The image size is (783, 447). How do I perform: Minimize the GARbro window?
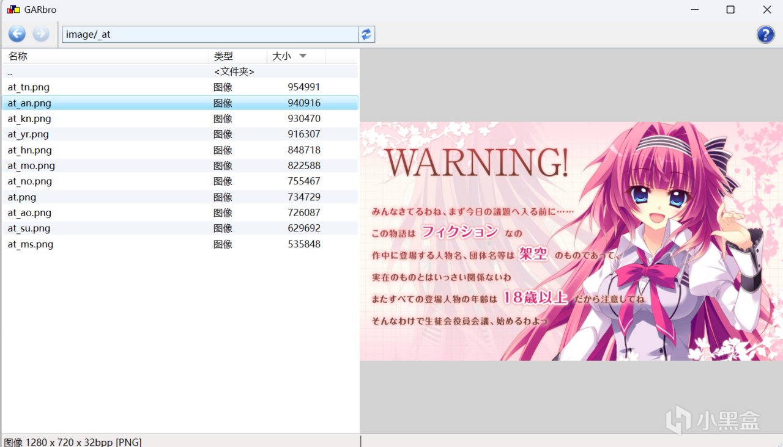(x=694, y=10)
